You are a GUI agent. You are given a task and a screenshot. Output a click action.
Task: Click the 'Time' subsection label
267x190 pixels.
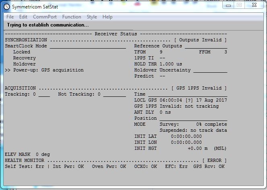coord(140,94)
